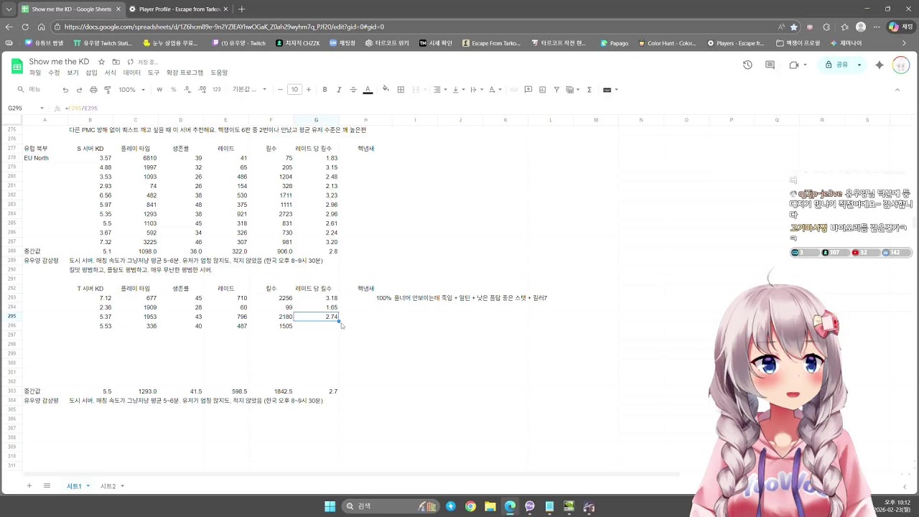Star the Show me the KD document
Viewport: 919px width, 517px height.
pos(101,62)
